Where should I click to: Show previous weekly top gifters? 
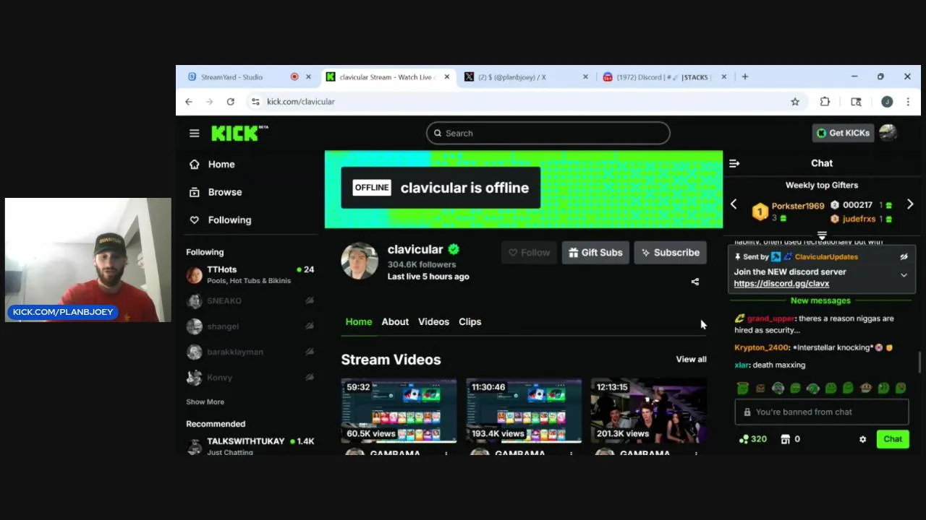click(734, 204)
